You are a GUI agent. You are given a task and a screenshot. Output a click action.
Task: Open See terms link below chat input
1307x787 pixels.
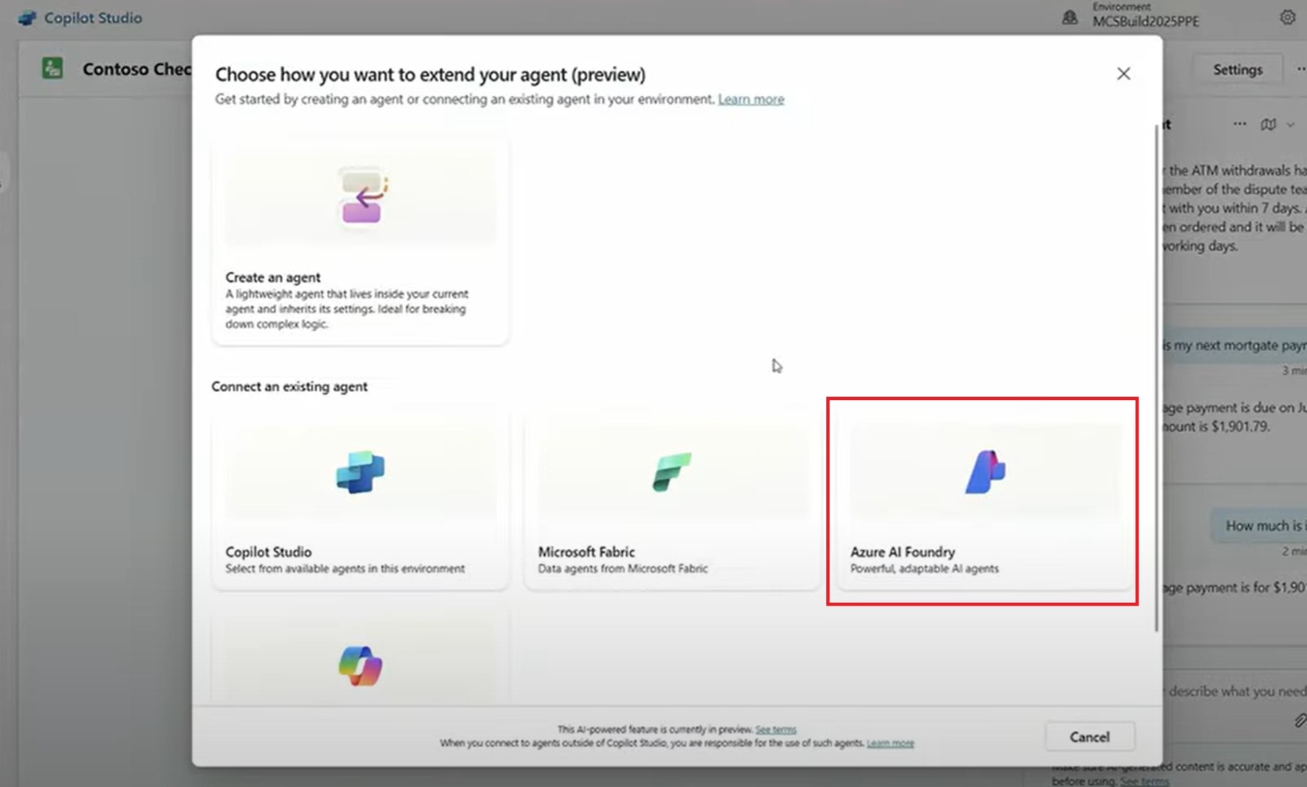coord(1144,781)
